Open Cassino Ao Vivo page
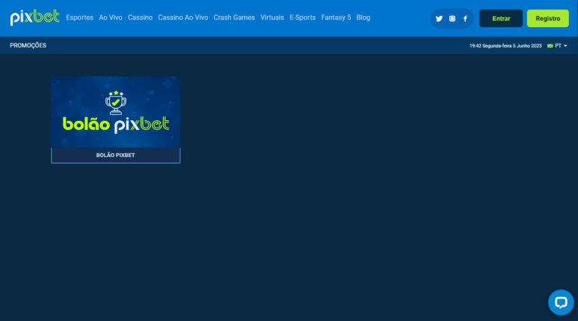 point(183,18)
